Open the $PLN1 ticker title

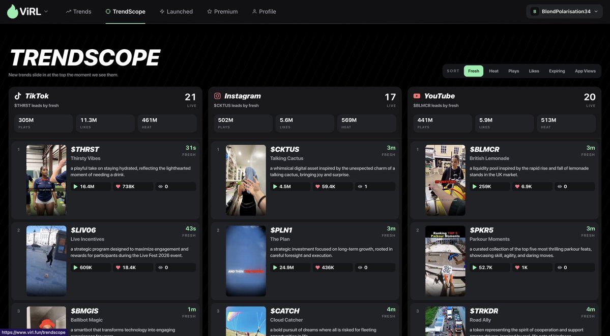coord(281,230)
